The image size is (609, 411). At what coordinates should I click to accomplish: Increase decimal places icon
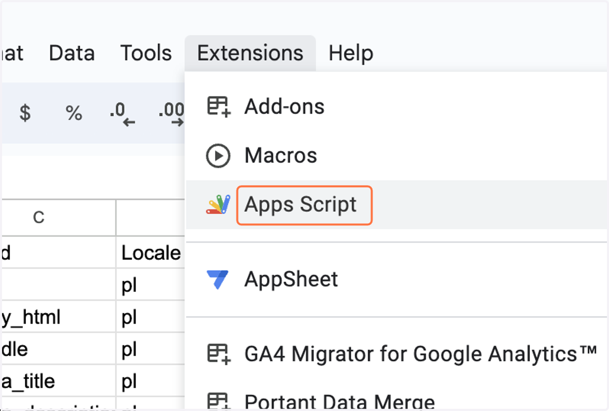pyautogui.click(x=171, y=114)
